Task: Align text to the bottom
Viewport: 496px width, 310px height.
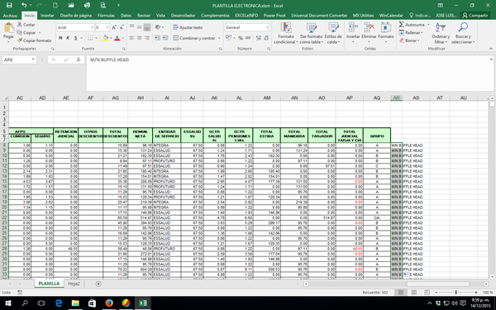Action: click(147, 27)
